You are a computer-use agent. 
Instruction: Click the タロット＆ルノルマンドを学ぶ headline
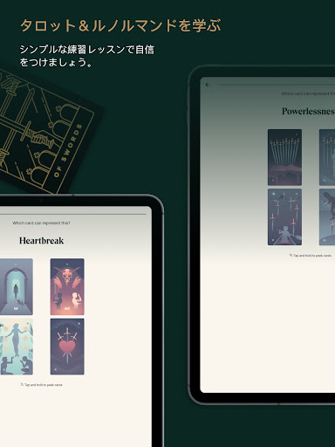120,25
